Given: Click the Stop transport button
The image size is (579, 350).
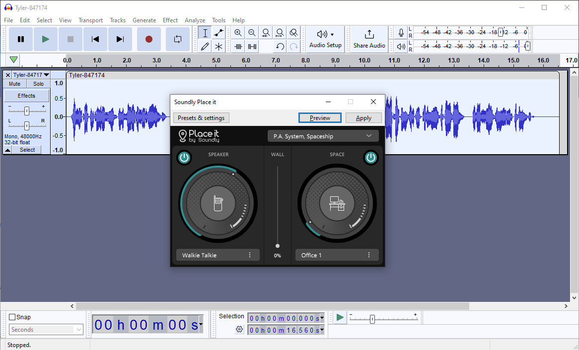Looking at the screenshot, I should click(x=70, y=39).
